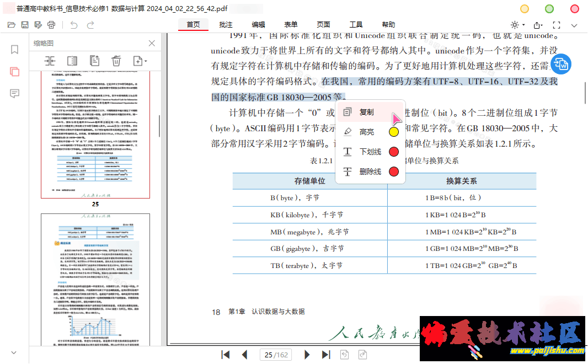This screenshot has height=364, width=588.
Task: Enter fullscreen mode
Action: (x=556, y=25)
